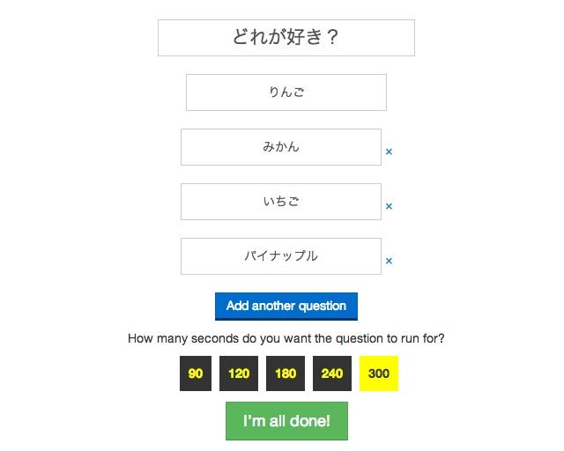Click into the りんご answer field

point(286,92)
